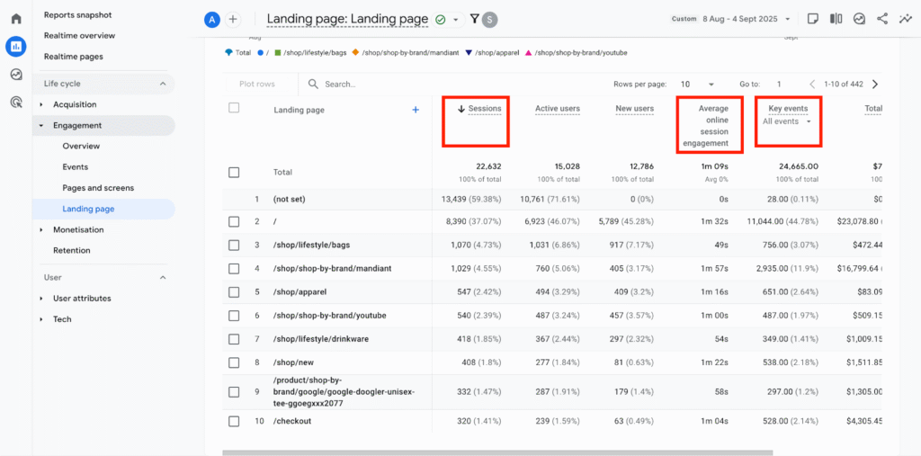Screen dimensions: 921x456
Task: Open Reports snapshot
Action: click(77, 14)
